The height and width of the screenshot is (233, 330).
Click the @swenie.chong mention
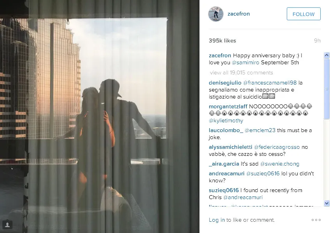coord(279,164)
